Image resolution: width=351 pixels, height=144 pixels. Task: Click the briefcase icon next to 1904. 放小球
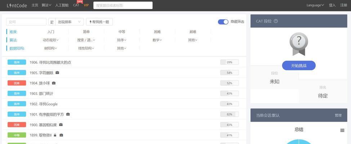pyautogui.click(x=54, y=83)
